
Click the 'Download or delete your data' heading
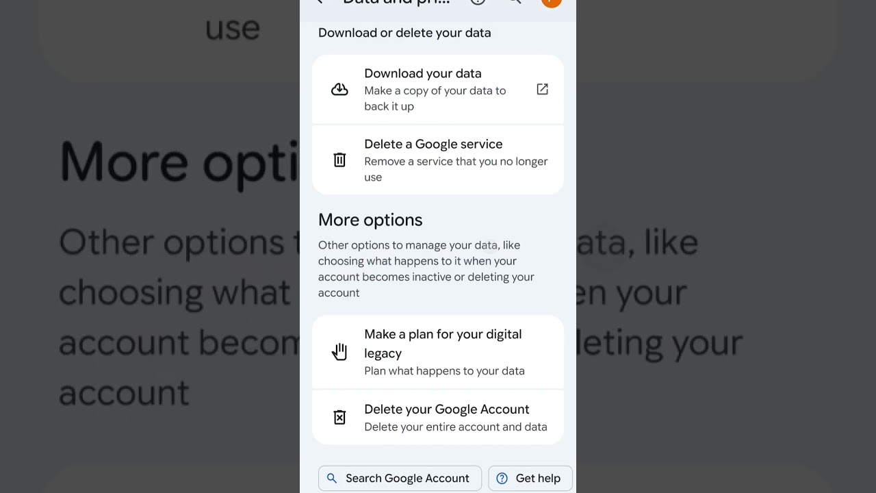pyautogui.click(x=404, y=33)
